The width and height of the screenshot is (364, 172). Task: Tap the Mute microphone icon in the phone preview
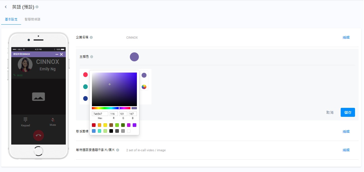[x=53, y=120]
